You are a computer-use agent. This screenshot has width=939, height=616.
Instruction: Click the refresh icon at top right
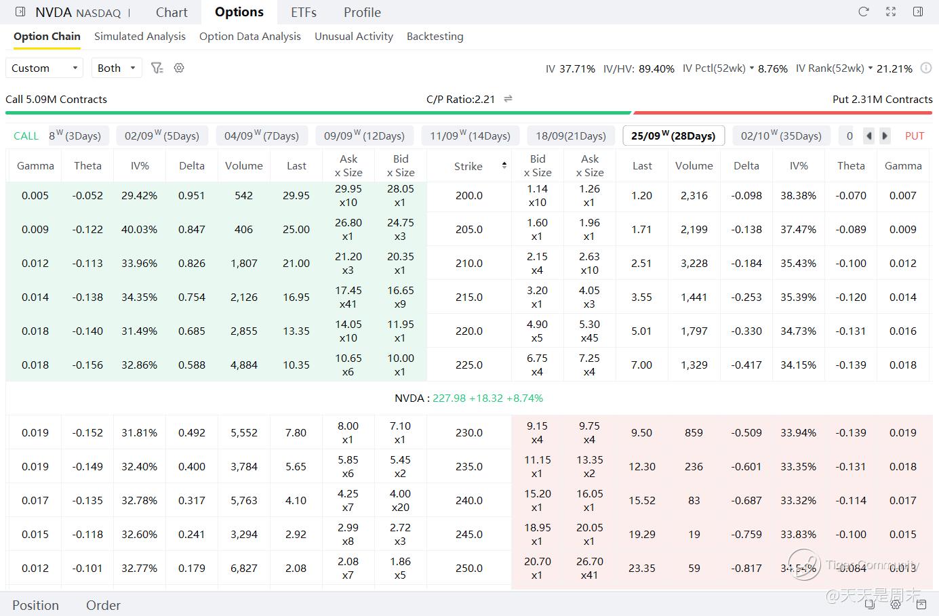pos(863,12)
